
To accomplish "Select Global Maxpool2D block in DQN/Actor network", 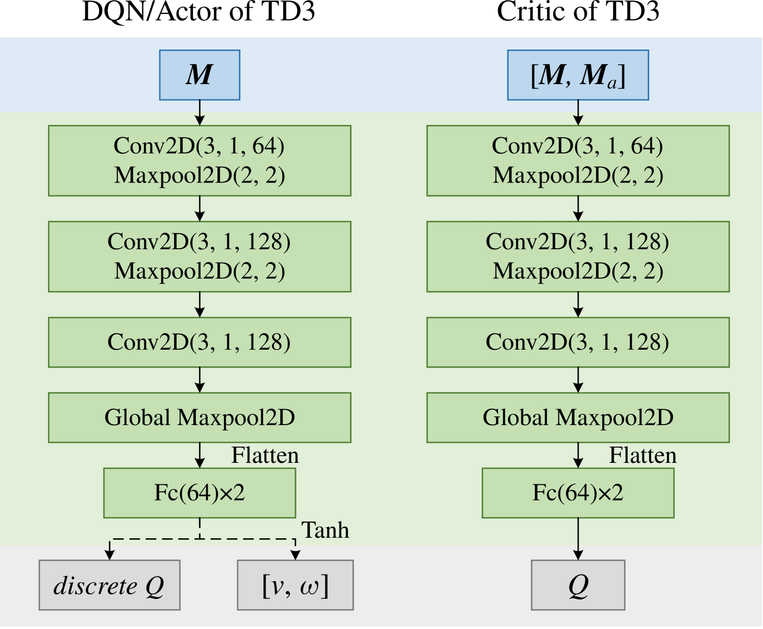I will point(200,417).
